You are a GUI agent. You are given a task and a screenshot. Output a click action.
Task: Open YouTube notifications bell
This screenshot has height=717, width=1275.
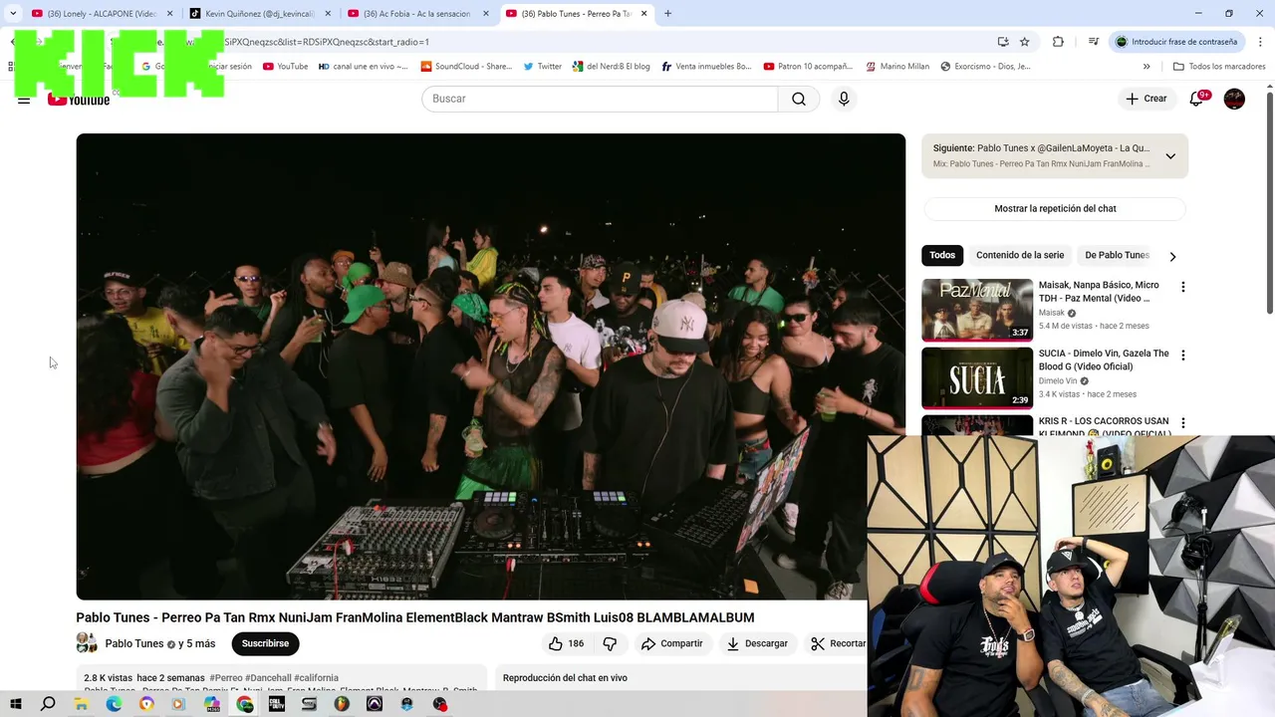[x=1198, y=99]
